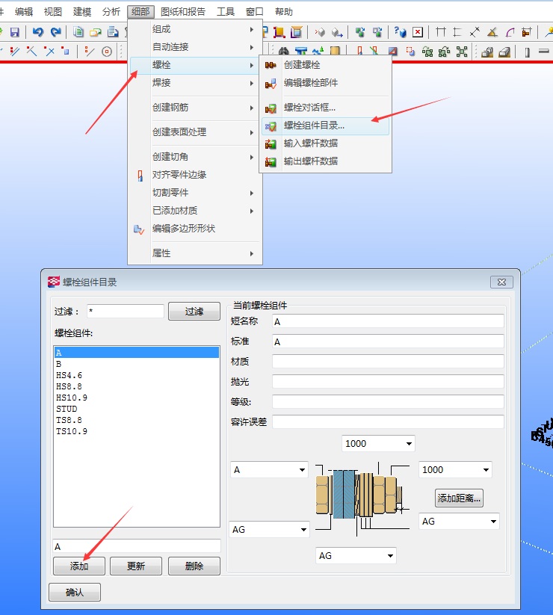The width and height of the screenshot is (553, 615).
Task: Click the create component group icon
Action: coord(462,52)
